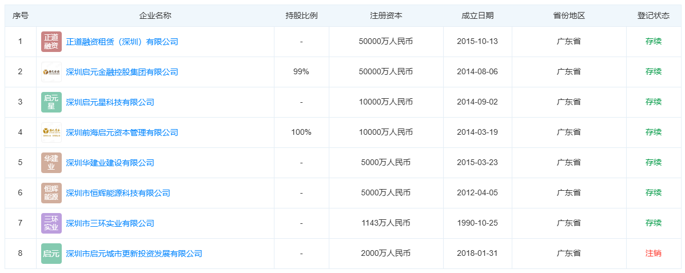685x273 pixels.
Task: Click the 企业名称 column header
Action: pyautogui.click(x=155, y=15)
